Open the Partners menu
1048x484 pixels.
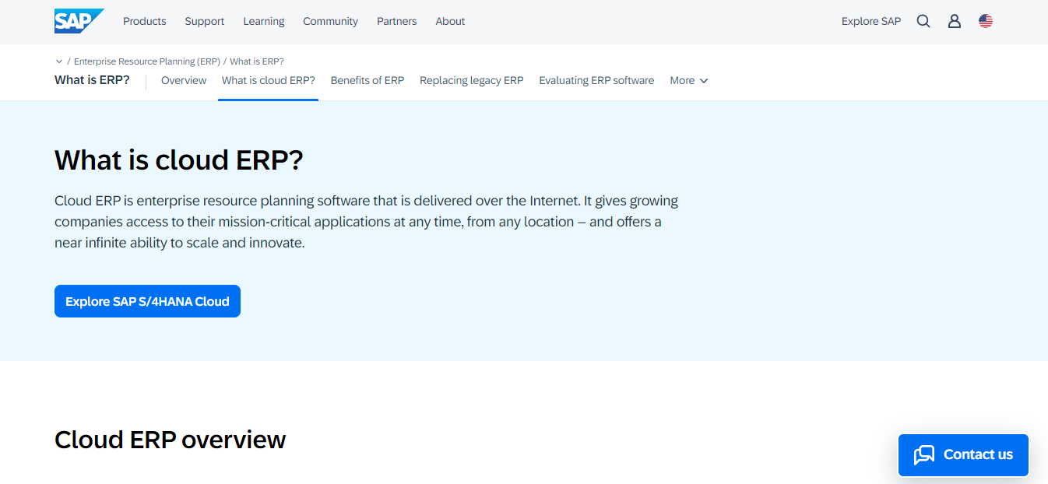click(x=397, y=22)
